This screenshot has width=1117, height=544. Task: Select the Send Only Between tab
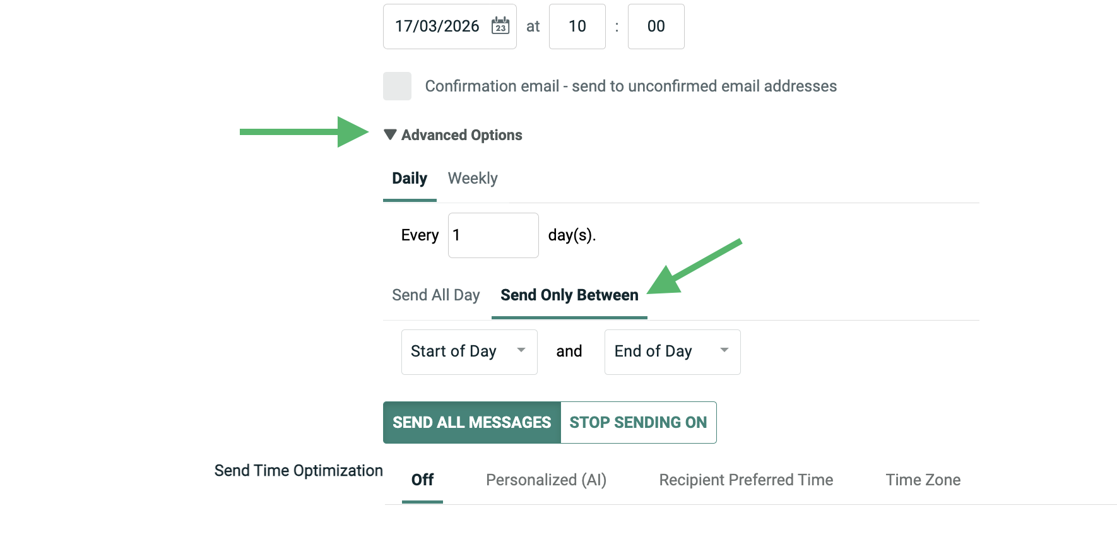tap(569, 295)
